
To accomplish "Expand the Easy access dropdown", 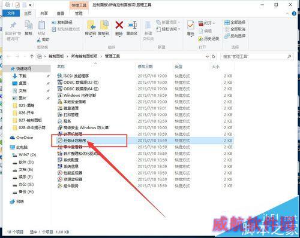I will [179, 29].
